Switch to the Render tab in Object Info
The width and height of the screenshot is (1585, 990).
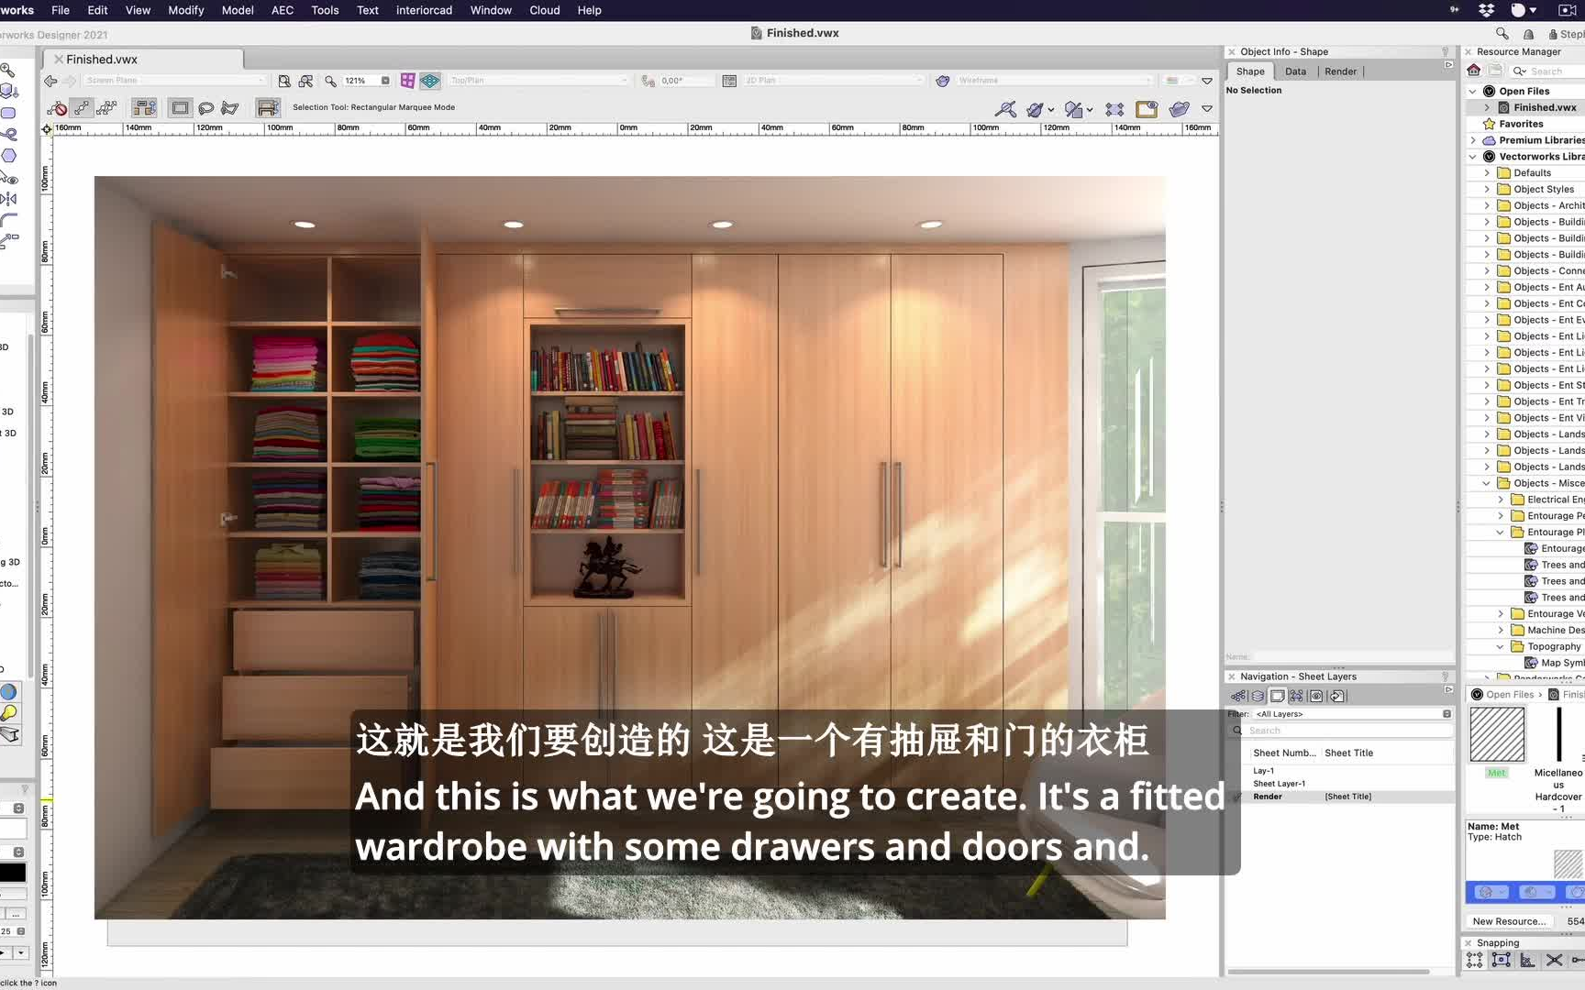coord(1340,71)
